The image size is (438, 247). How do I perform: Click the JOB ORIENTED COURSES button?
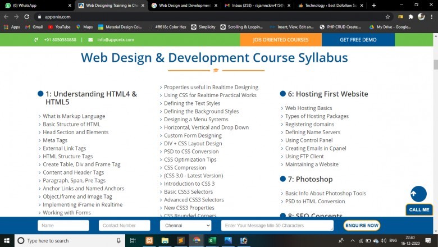(x=280, y=40)
